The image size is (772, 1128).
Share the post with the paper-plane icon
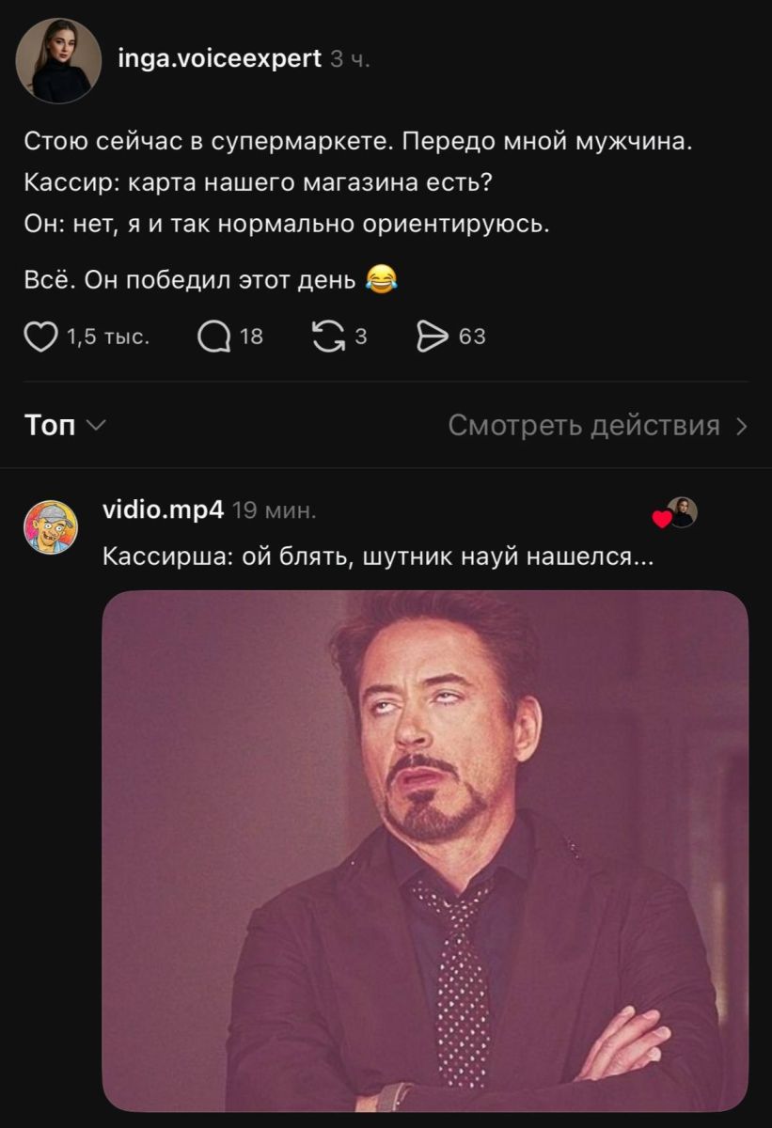click(x=433, y=337)
